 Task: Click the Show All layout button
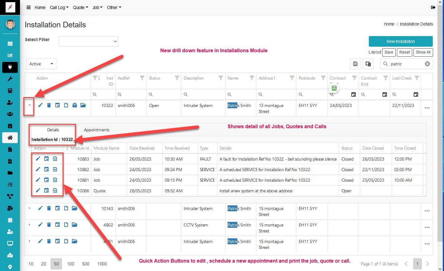coord(423,52)
